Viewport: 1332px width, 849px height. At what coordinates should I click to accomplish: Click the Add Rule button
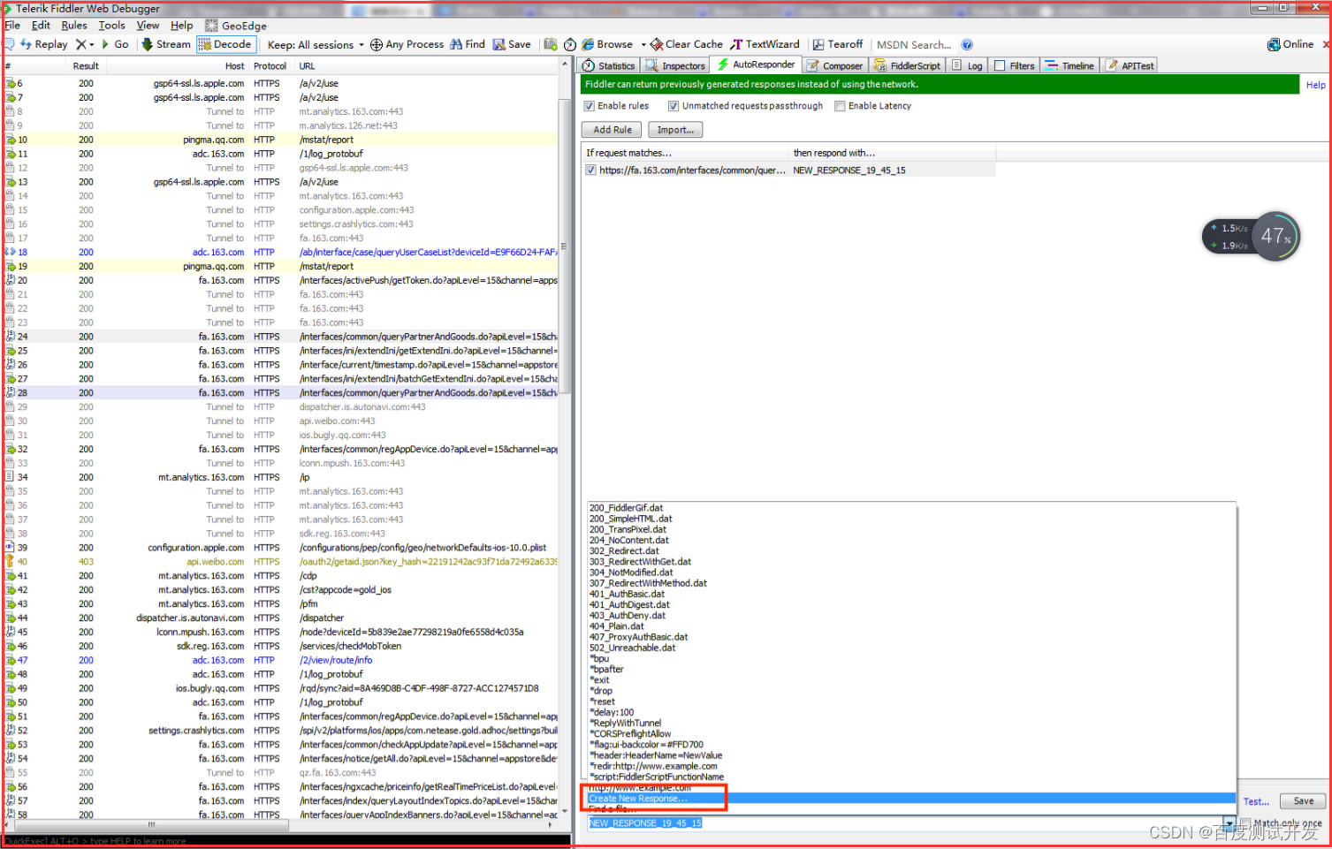(x=612, y=130)
